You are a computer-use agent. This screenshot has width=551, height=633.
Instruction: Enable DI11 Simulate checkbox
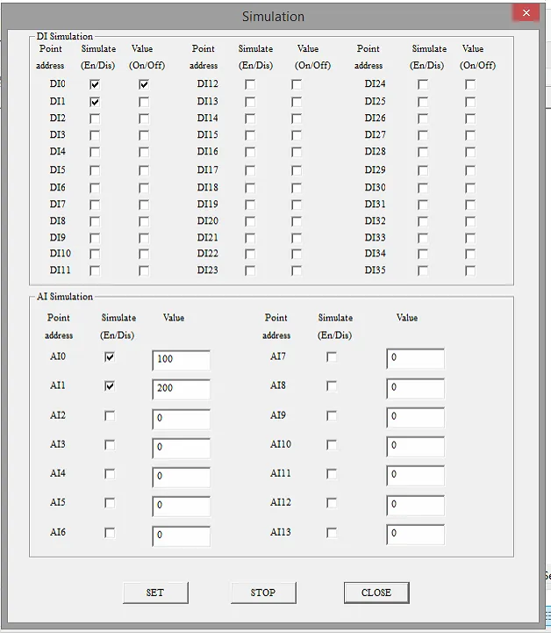[x=95, y=270]
